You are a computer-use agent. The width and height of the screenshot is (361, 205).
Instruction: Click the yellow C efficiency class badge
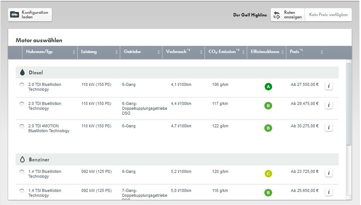coord(268,173)
